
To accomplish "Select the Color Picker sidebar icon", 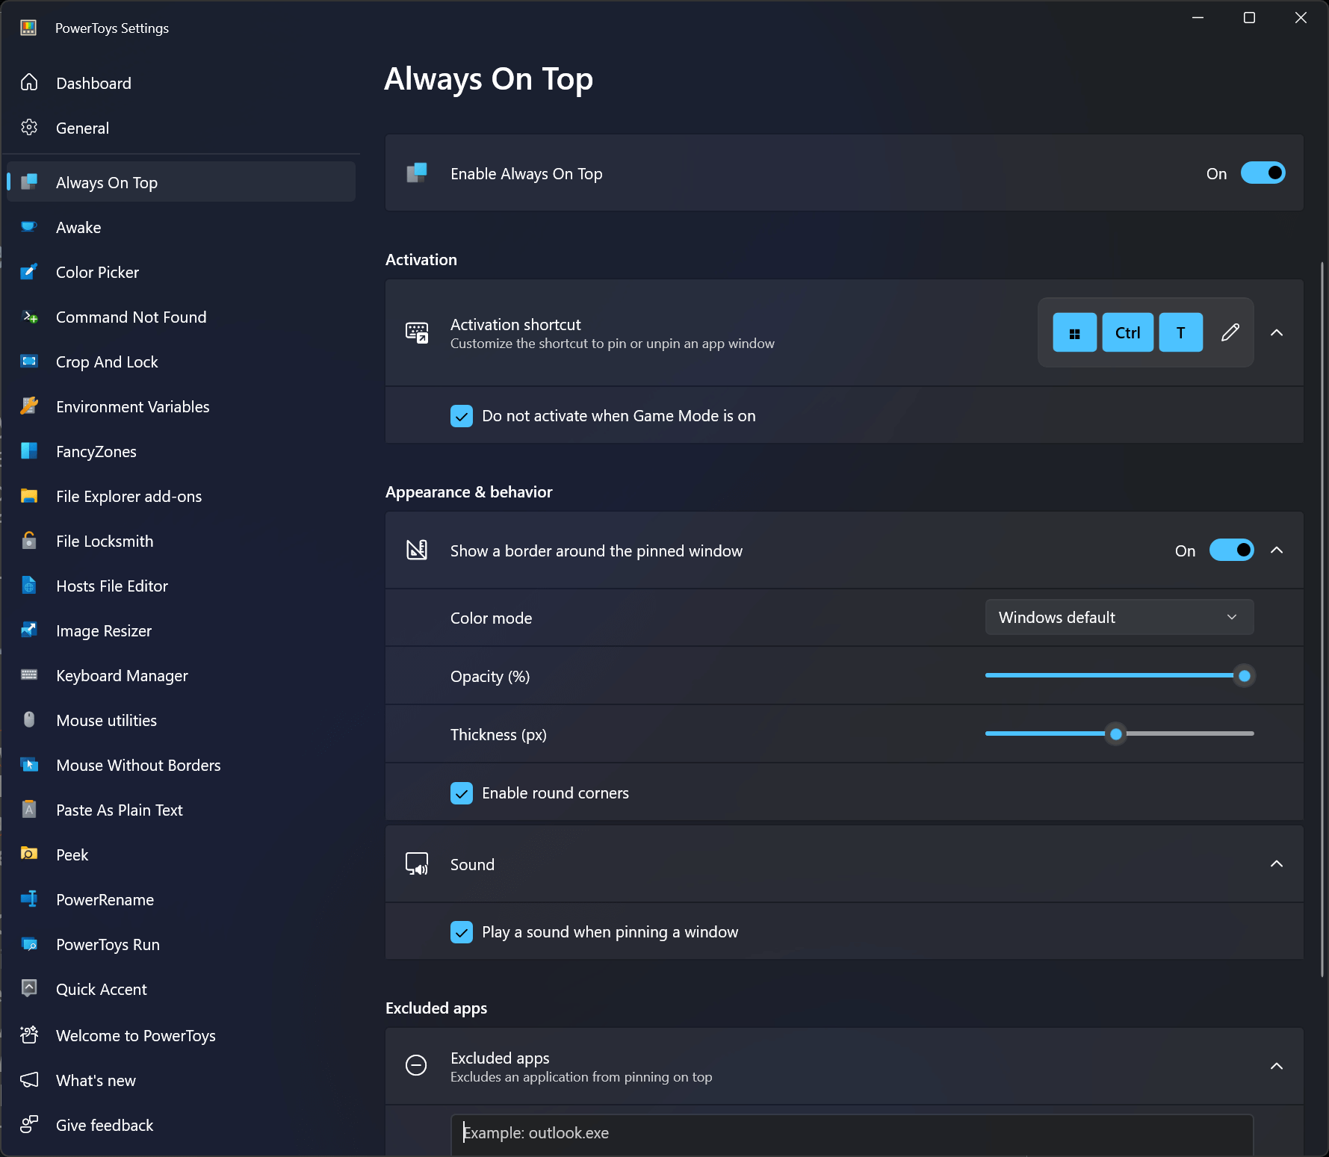I will [x=29, y=272].
